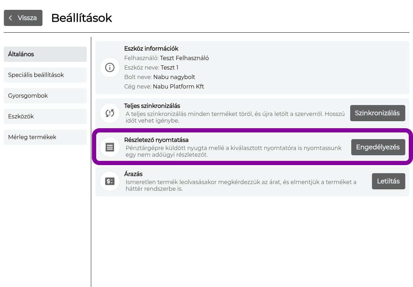The image size is (413, 287).
Task: Click the pricing dollar tag icon
Action: coord(110,181)
